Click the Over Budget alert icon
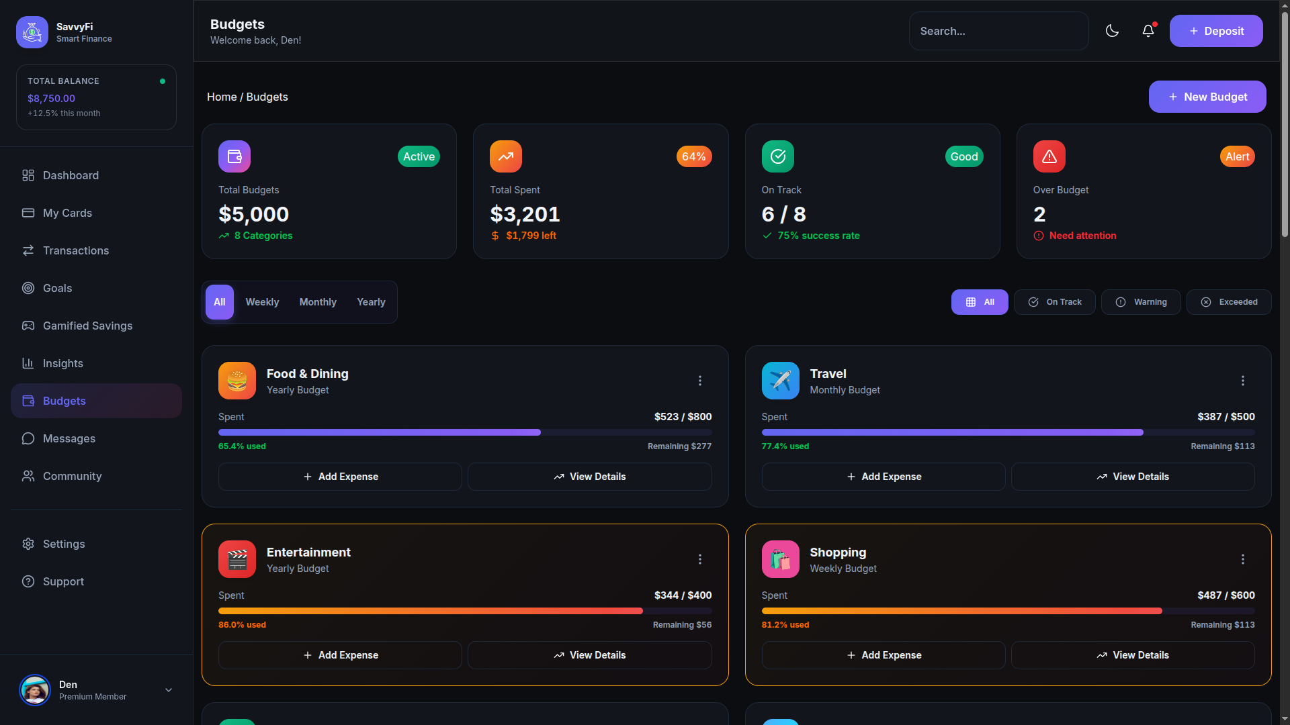The width and height of the screenshot is (1290, 725). [1049, 156]
